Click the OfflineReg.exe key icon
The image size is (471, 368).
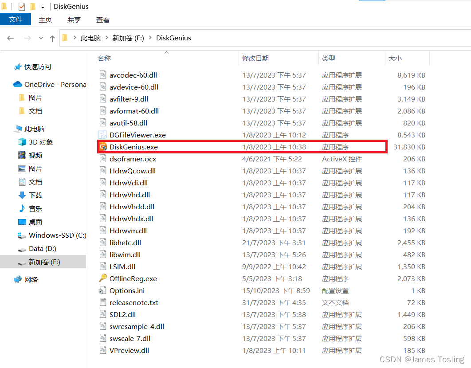click(103, 278)
